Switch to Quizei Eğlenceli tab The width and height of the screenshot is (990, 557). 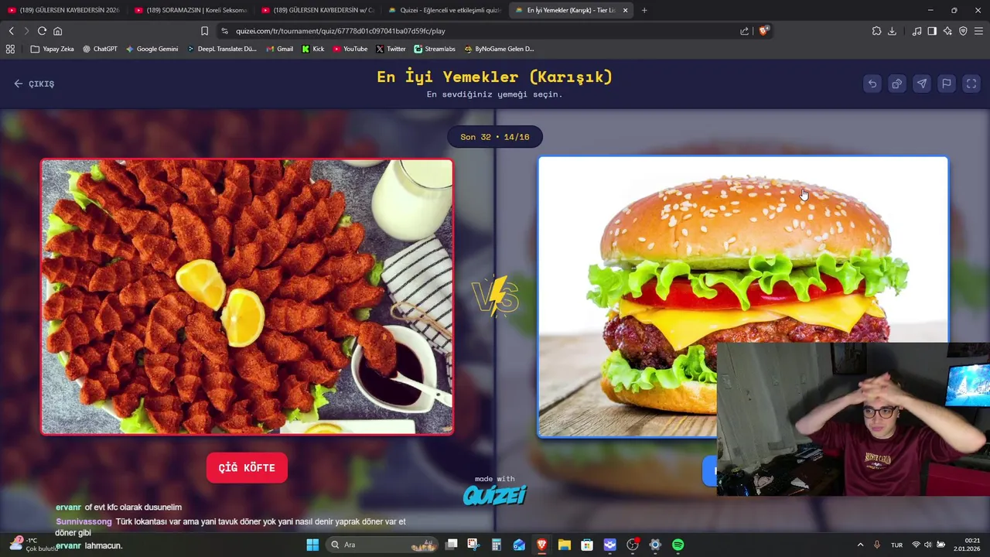coord(445,10)
